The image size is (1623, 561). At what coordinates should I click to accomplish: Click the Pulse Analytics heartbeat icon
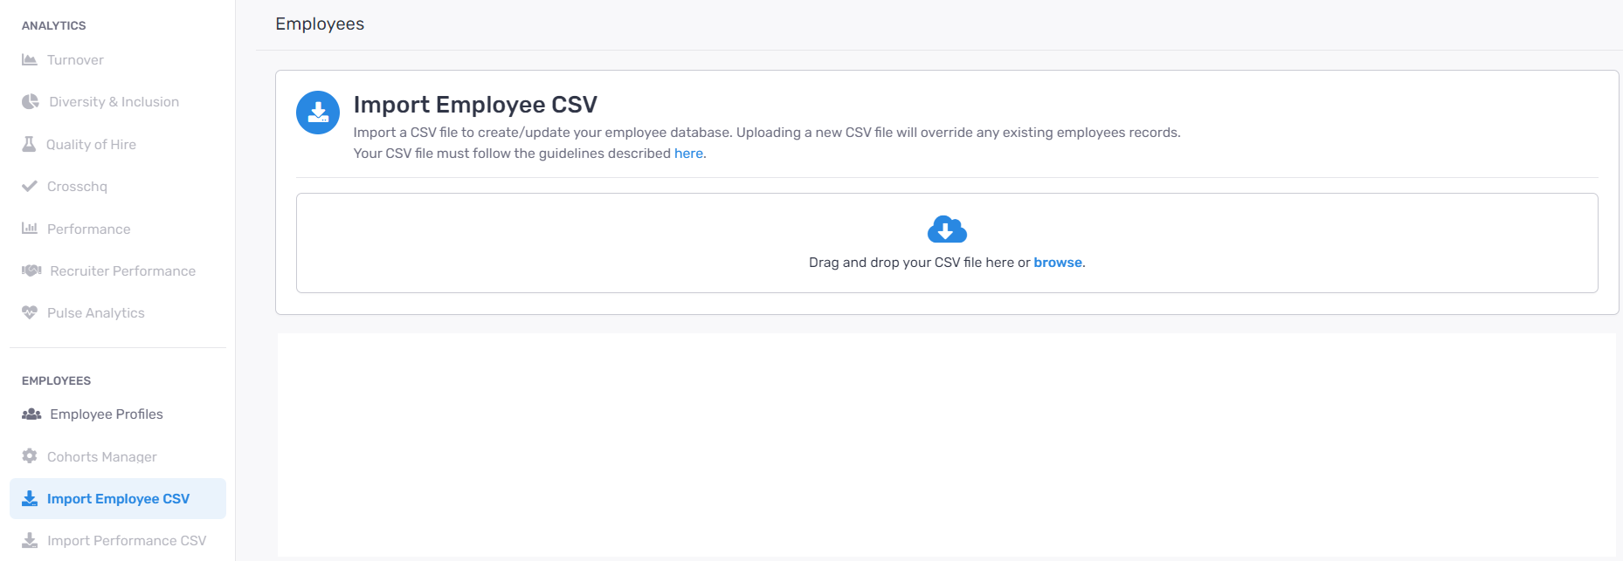click(x=30, y=312)
